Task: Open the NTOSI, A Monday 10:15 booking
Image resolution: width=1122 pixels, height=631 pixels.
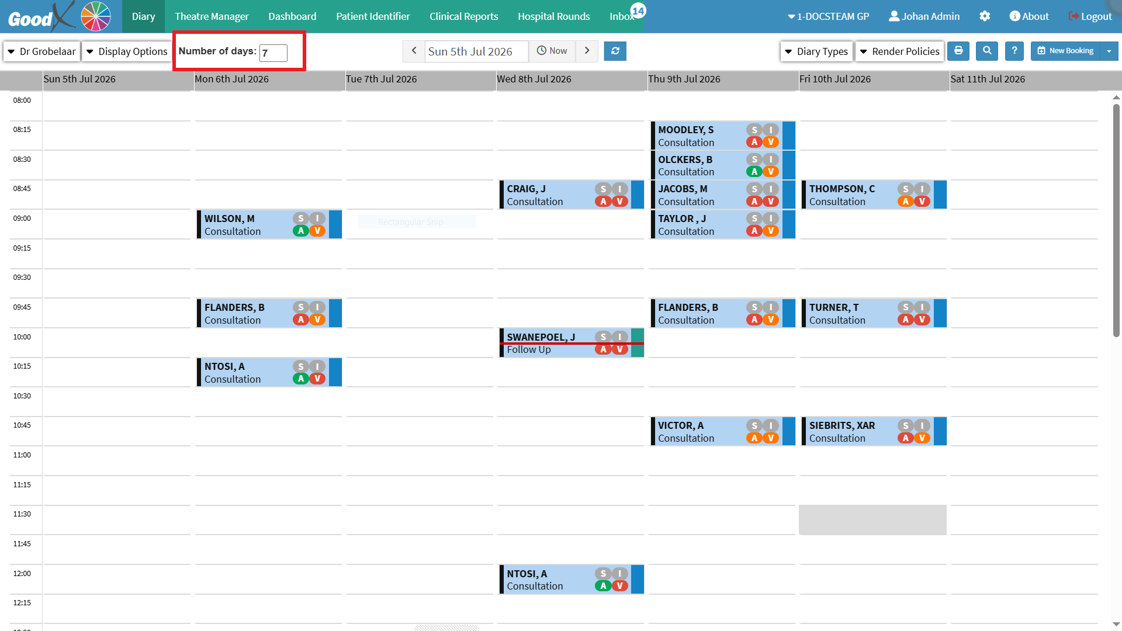Action: click(x=269, y=372)
